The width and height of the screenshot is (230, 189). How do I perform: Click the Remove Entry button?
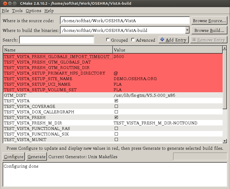click(208, 40)
